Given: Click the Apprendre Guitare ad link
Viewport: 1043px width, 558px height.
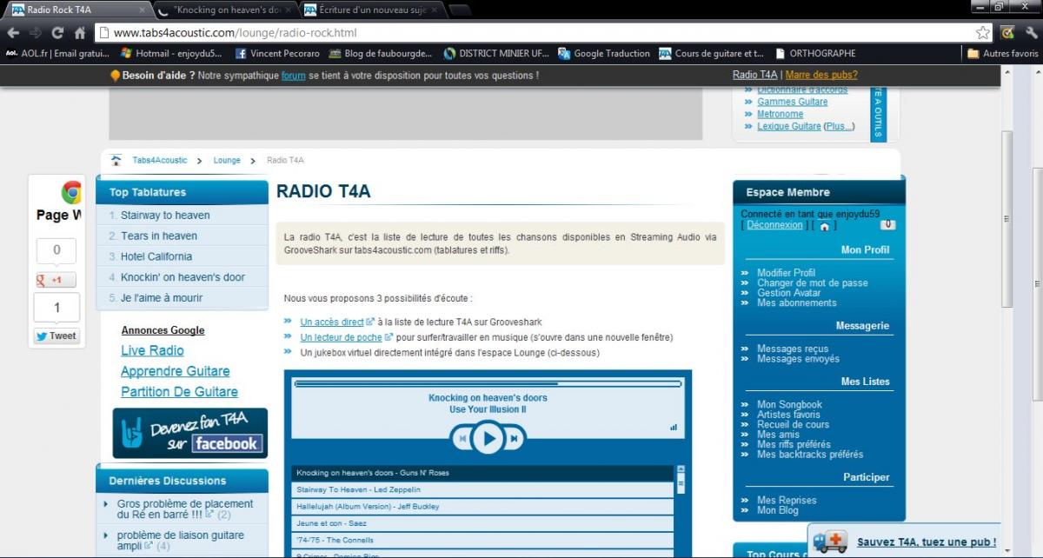Looking at the screenshot, I should 176,371.
